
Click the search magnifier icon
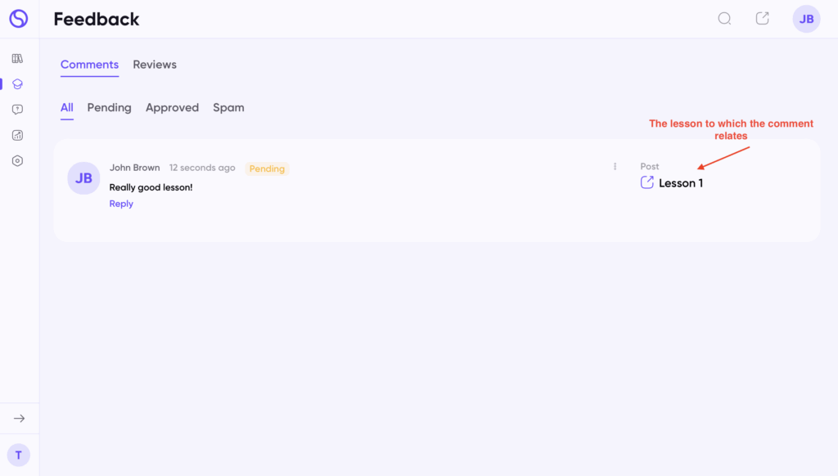pyautogui.click(x=724, y=19)
